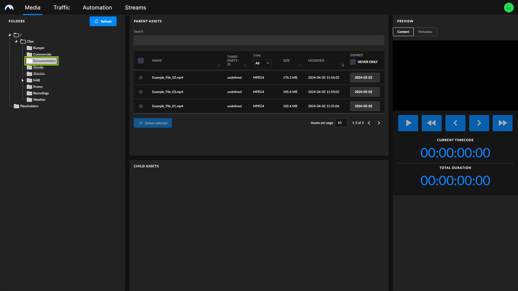Click the next page navigation arrow
518x291 pixels.
click(x=379, y=123)
